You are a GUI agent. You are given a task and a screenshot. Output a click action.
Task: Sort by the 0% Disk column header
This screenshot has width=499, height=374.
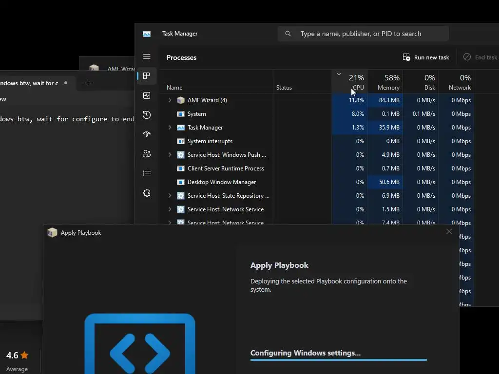coord(421,82)
